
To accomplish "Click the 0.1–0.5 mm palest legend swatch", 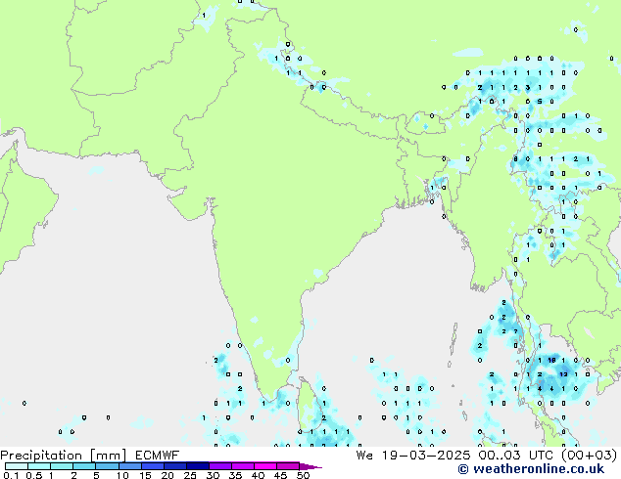I will (17, 466).
